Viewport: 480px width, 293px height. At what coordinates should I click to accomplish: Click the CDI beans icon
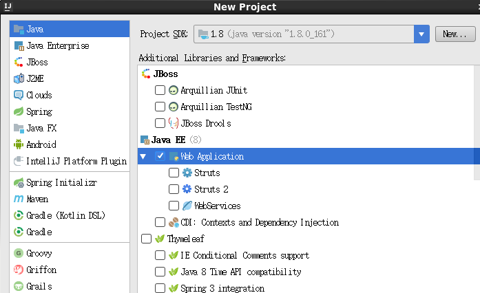(x=174, y=222)
